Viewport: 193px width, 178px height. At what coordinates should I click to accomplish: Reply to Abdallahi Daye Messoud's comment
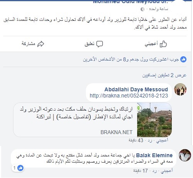click(x=150, y=141)
